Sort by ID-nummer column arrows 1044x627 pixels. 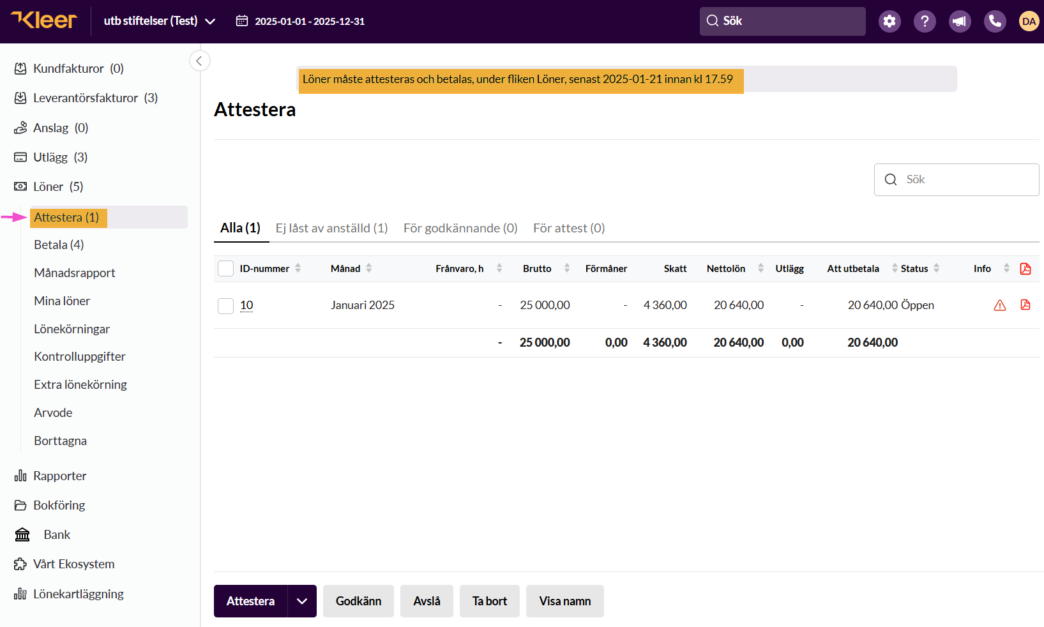click(298, 268)
